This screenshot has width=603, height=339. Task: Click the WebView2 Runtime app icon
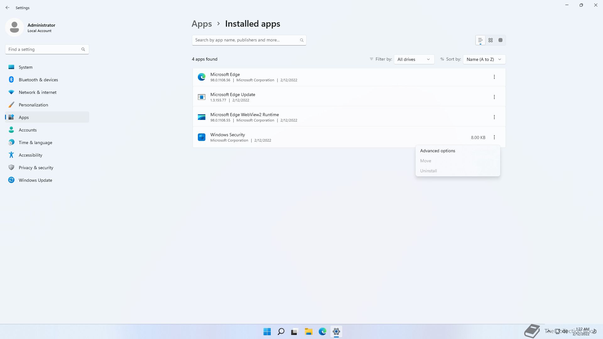tap(202, 117)
